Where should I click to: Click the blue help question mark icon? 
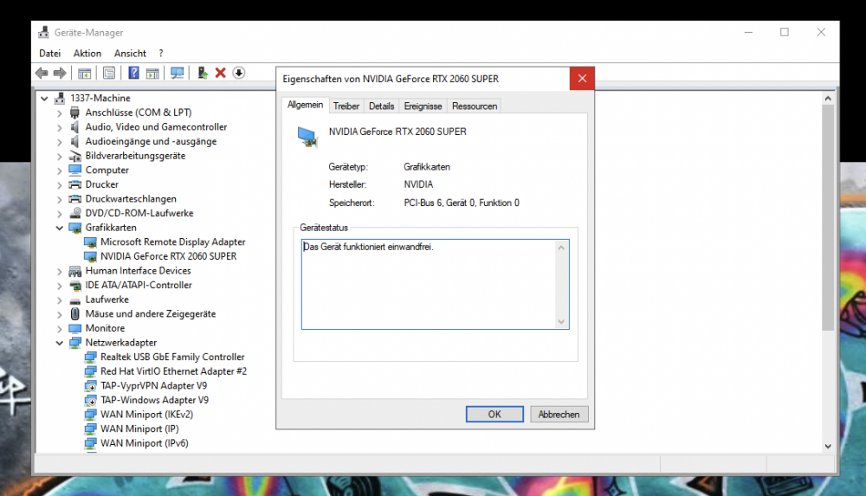[x=133, y=73]
